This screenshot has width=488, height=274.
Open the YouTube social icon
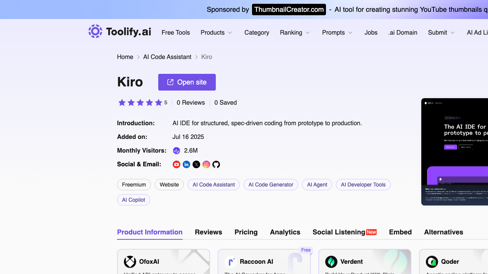(x=177, y=164)
